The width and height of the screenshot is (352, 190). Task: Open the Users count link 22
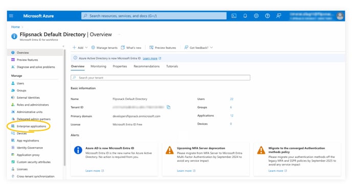232,99
